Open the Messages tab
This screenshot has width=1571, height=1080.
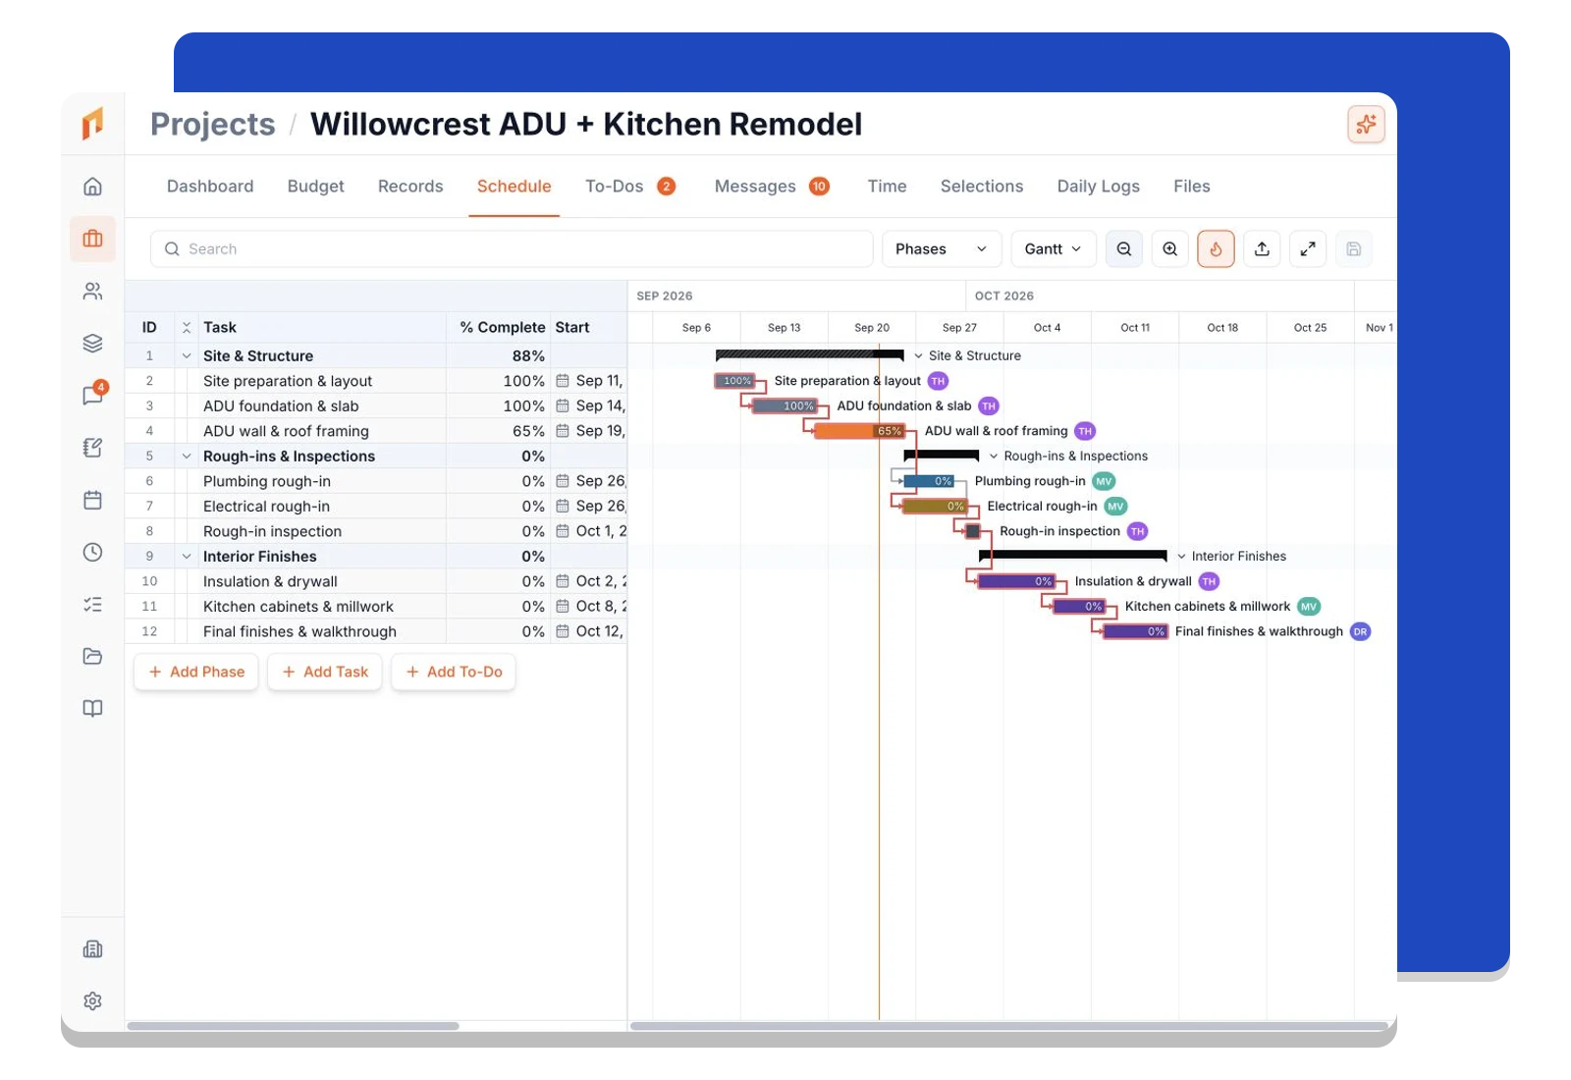[x=772, y=187]
